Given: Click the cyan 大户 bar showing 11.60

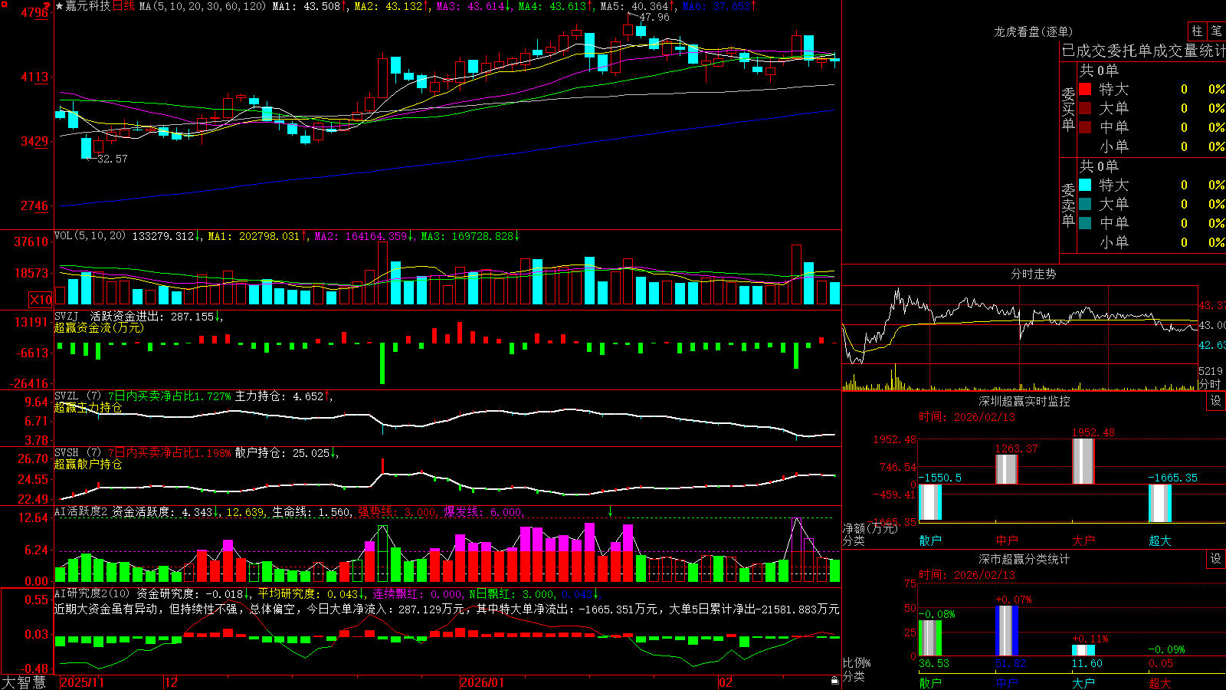Looking at the screenshot, I should pos(1083,650).
